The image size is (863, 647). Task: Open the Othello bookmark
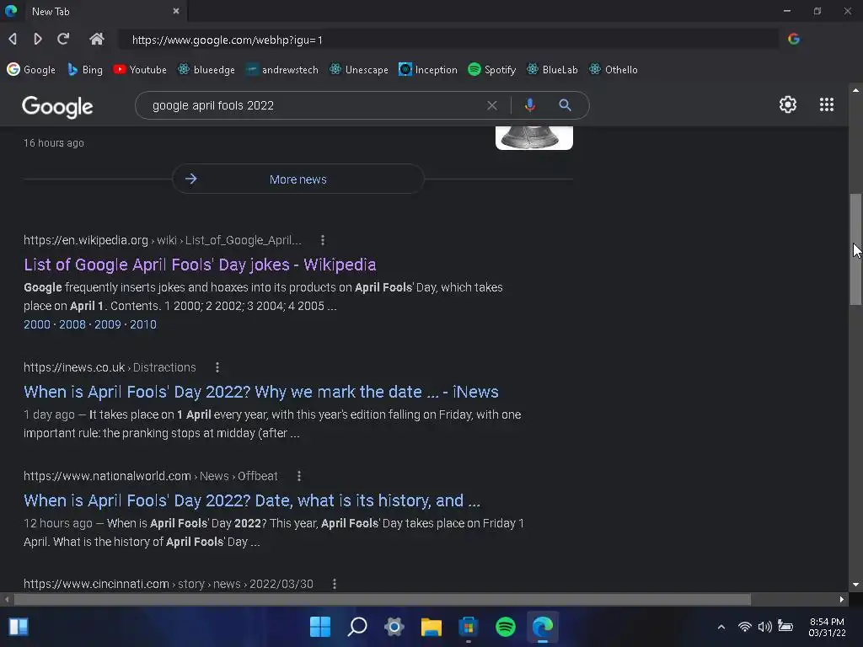pos(614,70)
